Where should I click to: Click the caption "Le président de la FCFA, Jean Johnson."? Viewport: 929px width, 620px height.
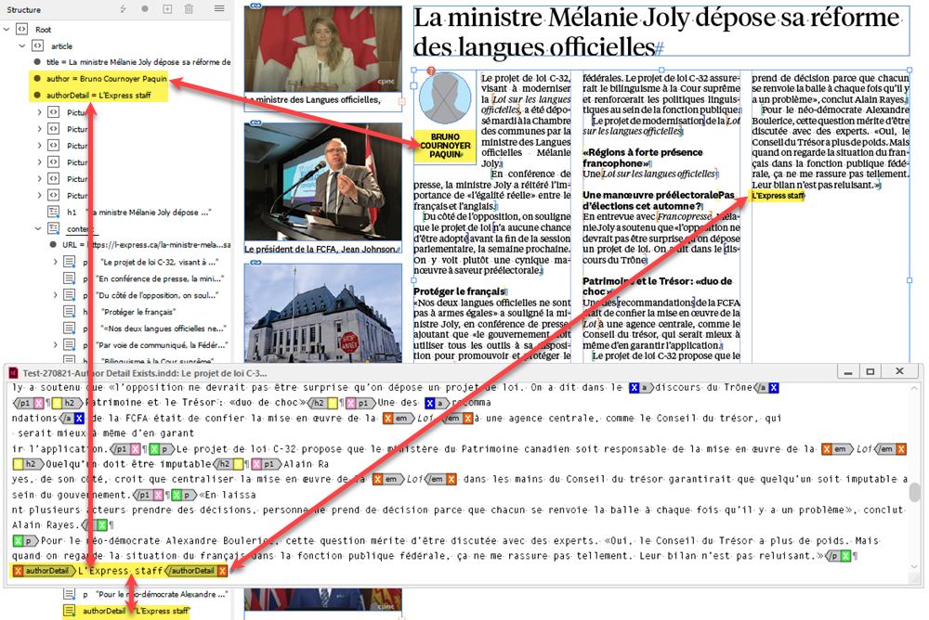point(321,249)
